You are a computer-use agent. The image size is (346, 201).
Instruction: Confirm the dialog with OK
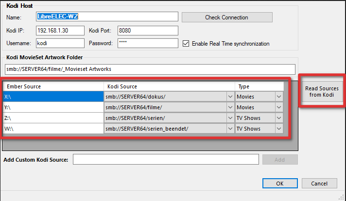point(280,184)
